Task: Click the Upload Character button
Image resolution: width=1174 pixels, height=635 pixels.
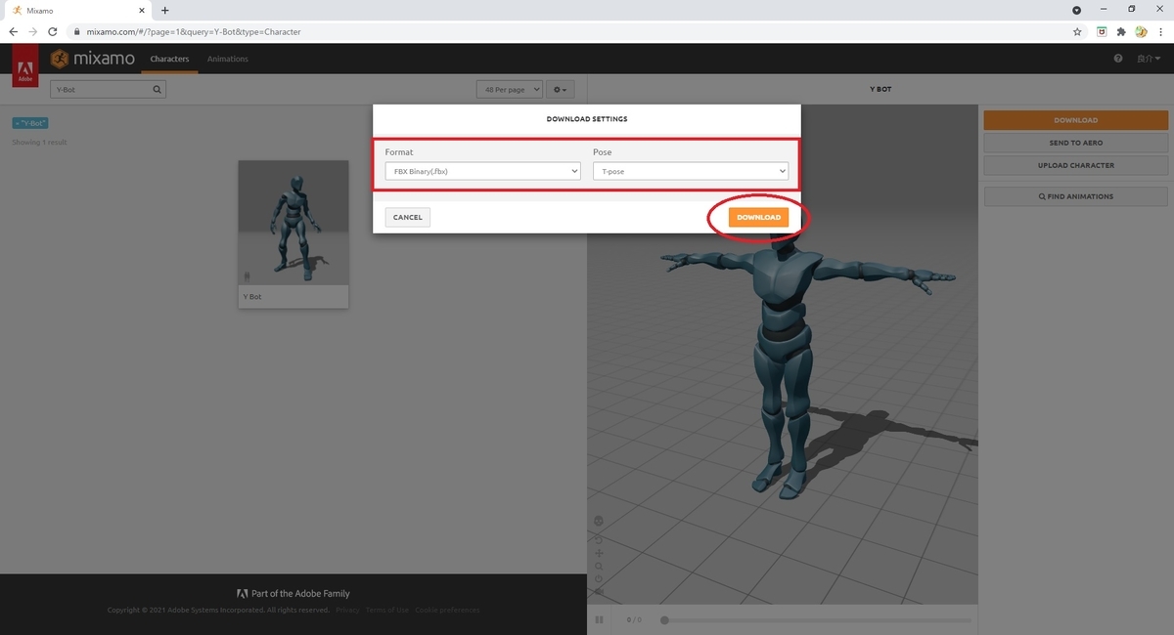Action: [1075, 165]
